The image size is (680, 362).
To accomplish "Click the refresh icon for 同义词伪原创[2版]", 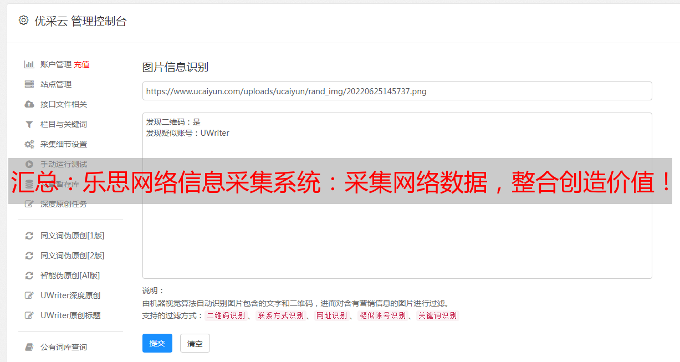I will [29, 256].
